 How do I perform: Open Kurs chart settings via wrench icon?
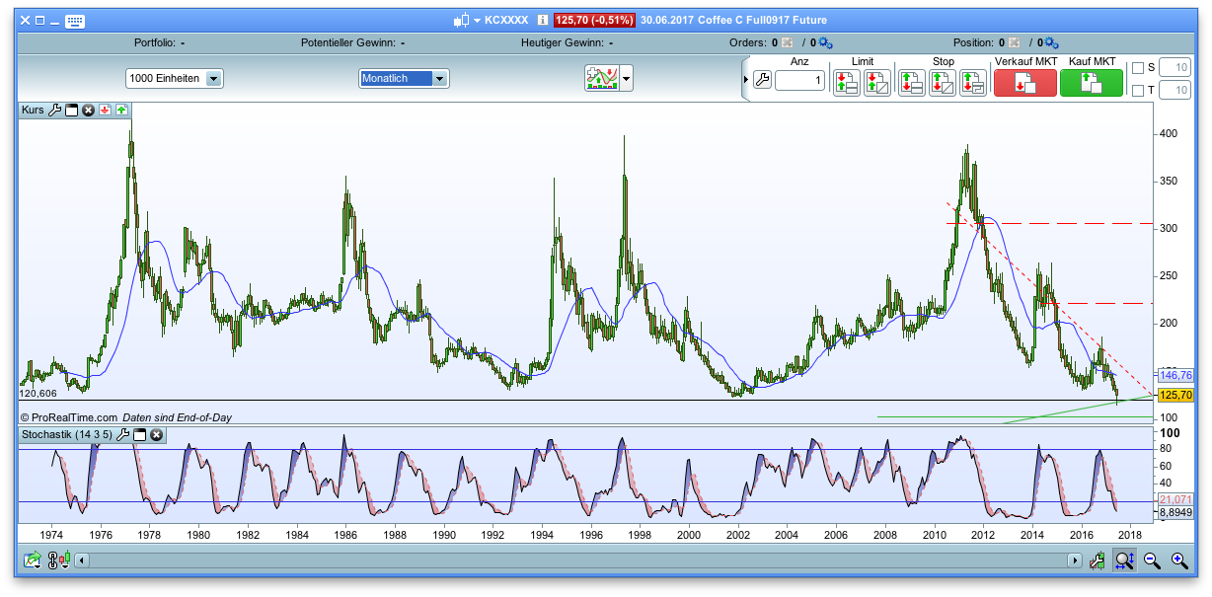pos(54,110)
